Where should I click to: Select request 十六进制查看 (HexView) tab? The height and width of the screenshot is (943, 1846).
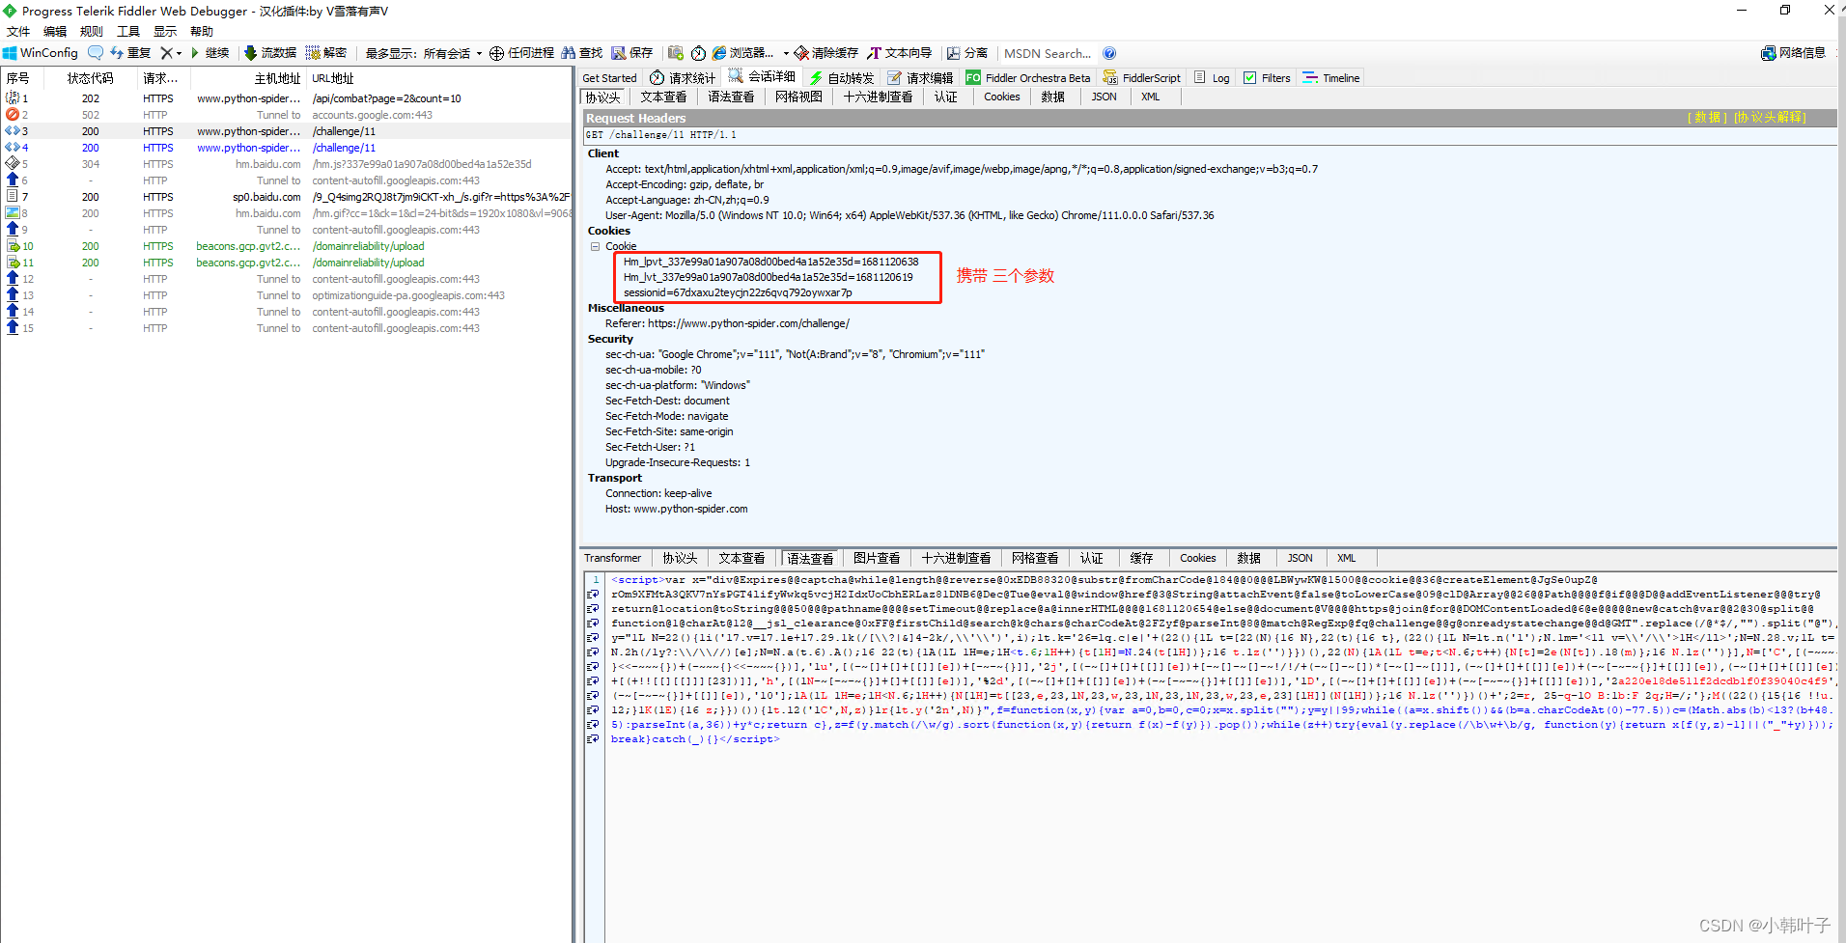[x=878, y=97]
